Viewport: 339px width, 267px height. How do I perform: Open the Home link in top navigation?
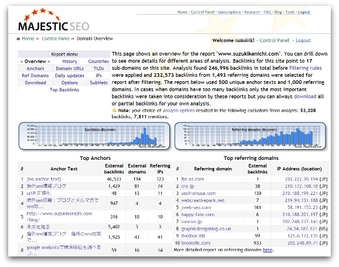pyautogui.click(x=182, y=12)
